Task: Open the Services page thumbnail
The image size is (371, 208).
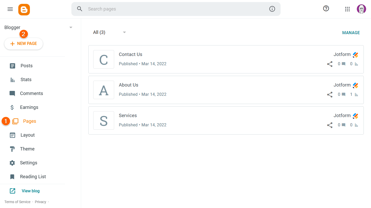Action: (104, 120)
